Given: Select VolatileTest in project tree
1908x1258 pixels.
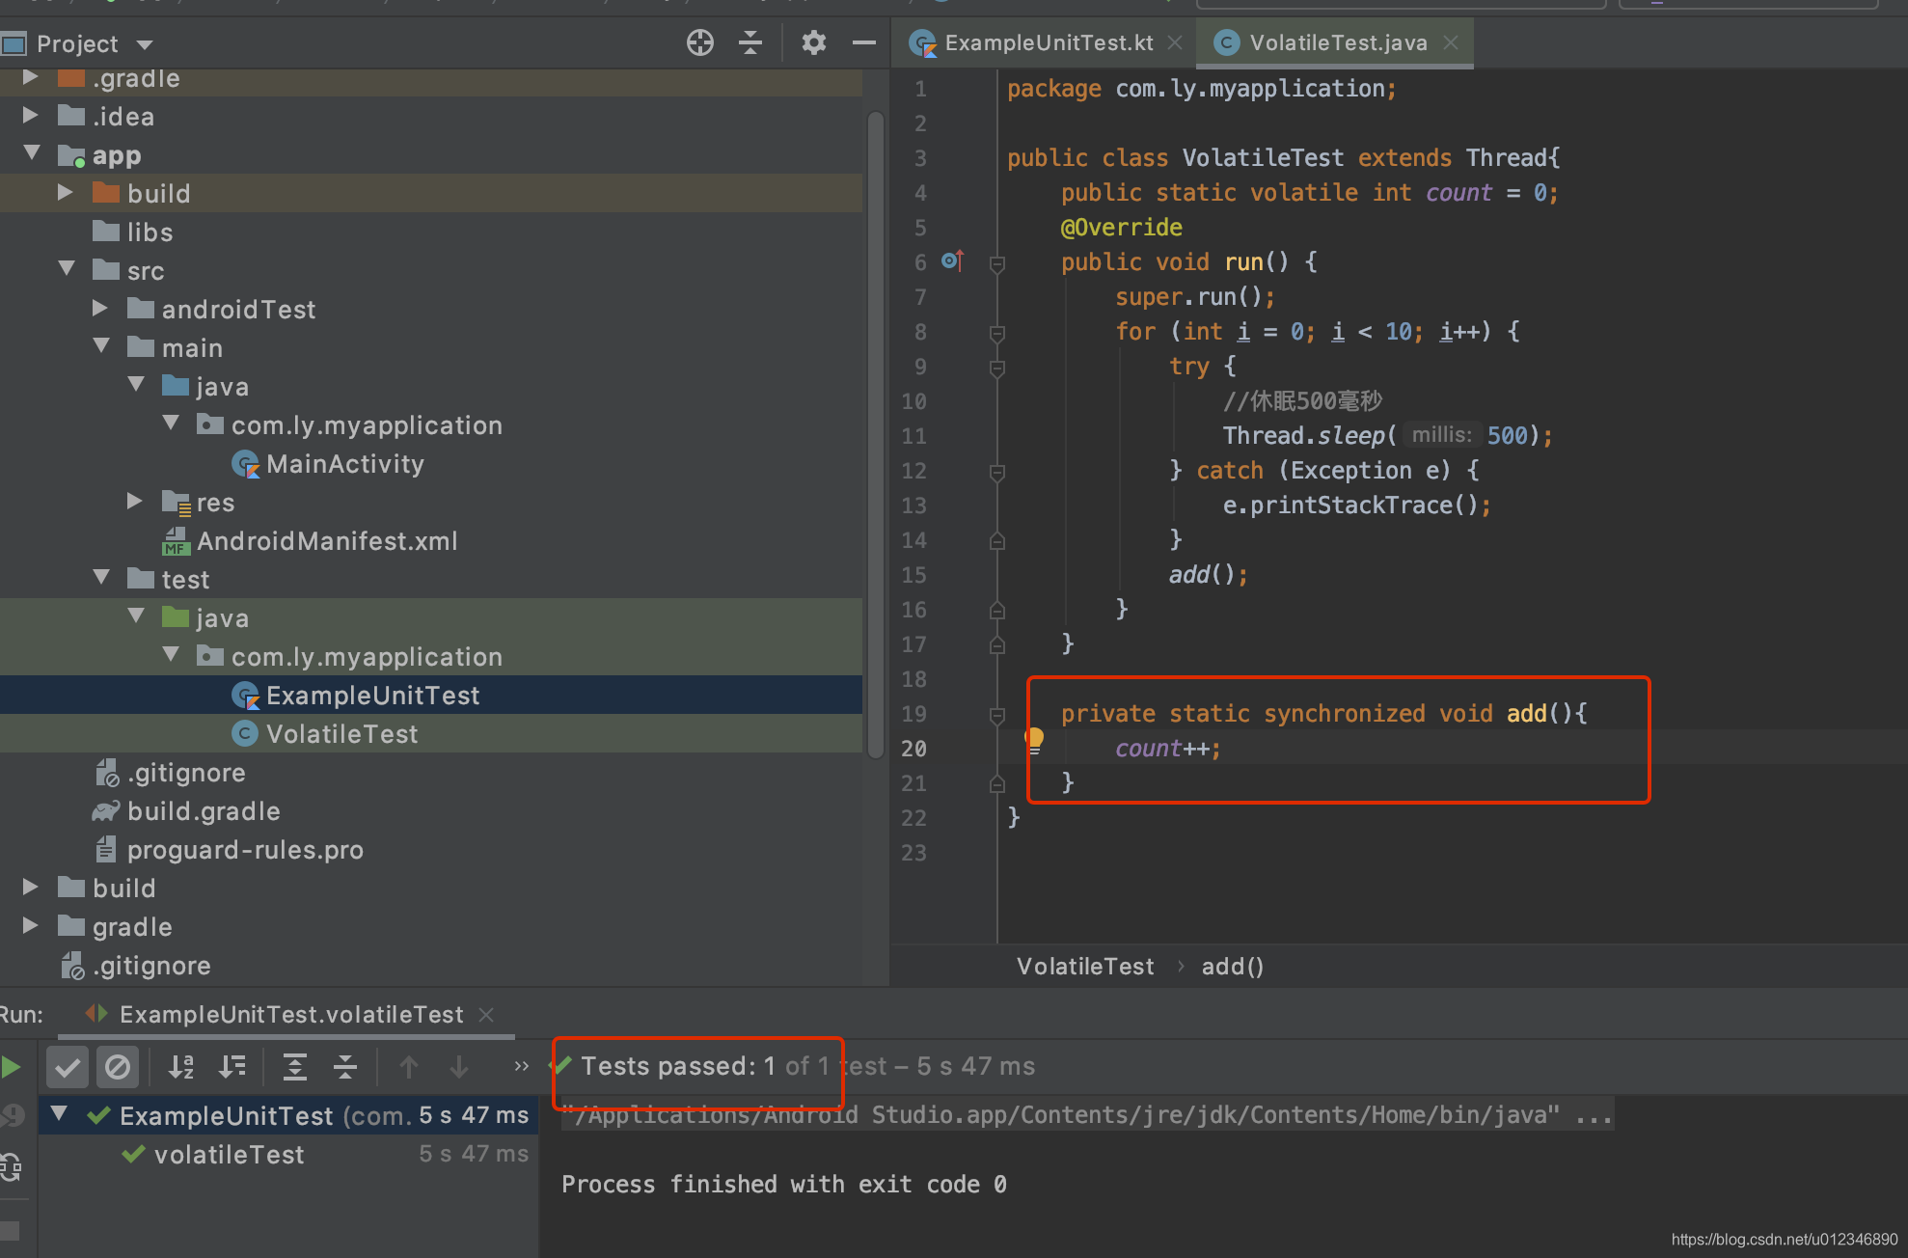Looking at the screenshot, I should tap(325, 734).
